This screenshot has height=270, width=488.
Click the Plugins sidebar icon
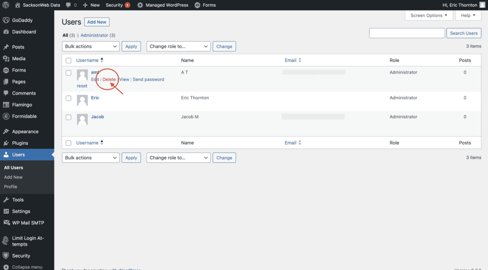6,143
